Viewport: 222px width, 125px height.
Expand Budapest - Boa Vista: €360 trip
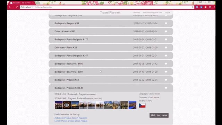click(111, 72)
